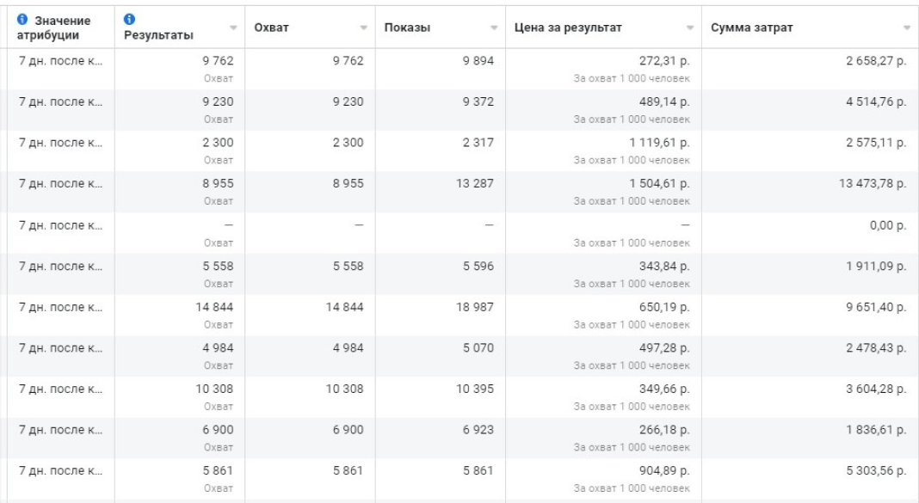Click the Сумма затрат header text
This screenshot has width=919, height=503.
tap(751, 28)
